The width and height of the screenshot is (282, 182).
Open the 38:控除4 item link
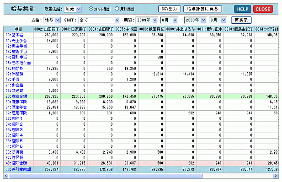(14, 135)
